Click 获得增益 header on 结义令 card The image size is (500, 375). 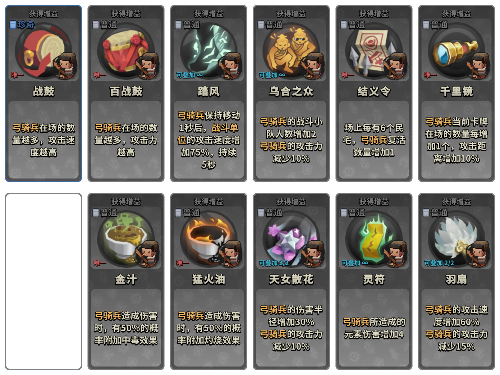coord(374,14)
